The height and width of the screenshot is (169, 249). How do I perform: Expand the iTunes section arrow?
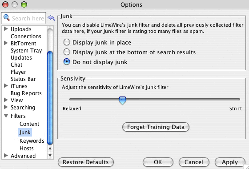(6, 86)
